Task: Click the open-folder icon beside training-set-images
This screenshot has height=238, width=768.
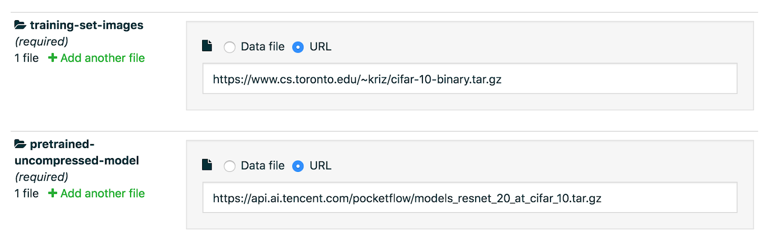Action: point(20,25)
